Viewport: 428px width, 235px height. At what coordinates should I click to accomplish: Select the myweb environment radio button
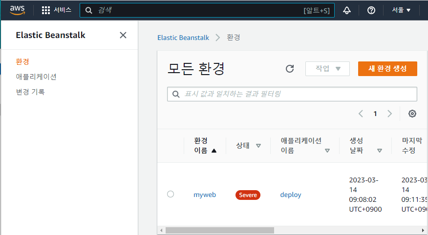(171, 194)
